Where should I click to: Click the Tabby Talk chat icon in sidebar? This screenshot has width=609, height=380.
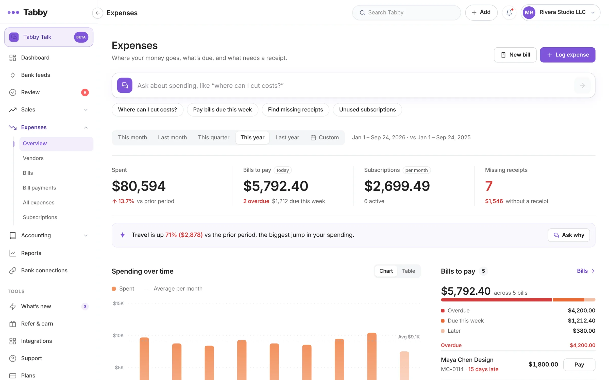pyautogui.click(x=14, y=37)
